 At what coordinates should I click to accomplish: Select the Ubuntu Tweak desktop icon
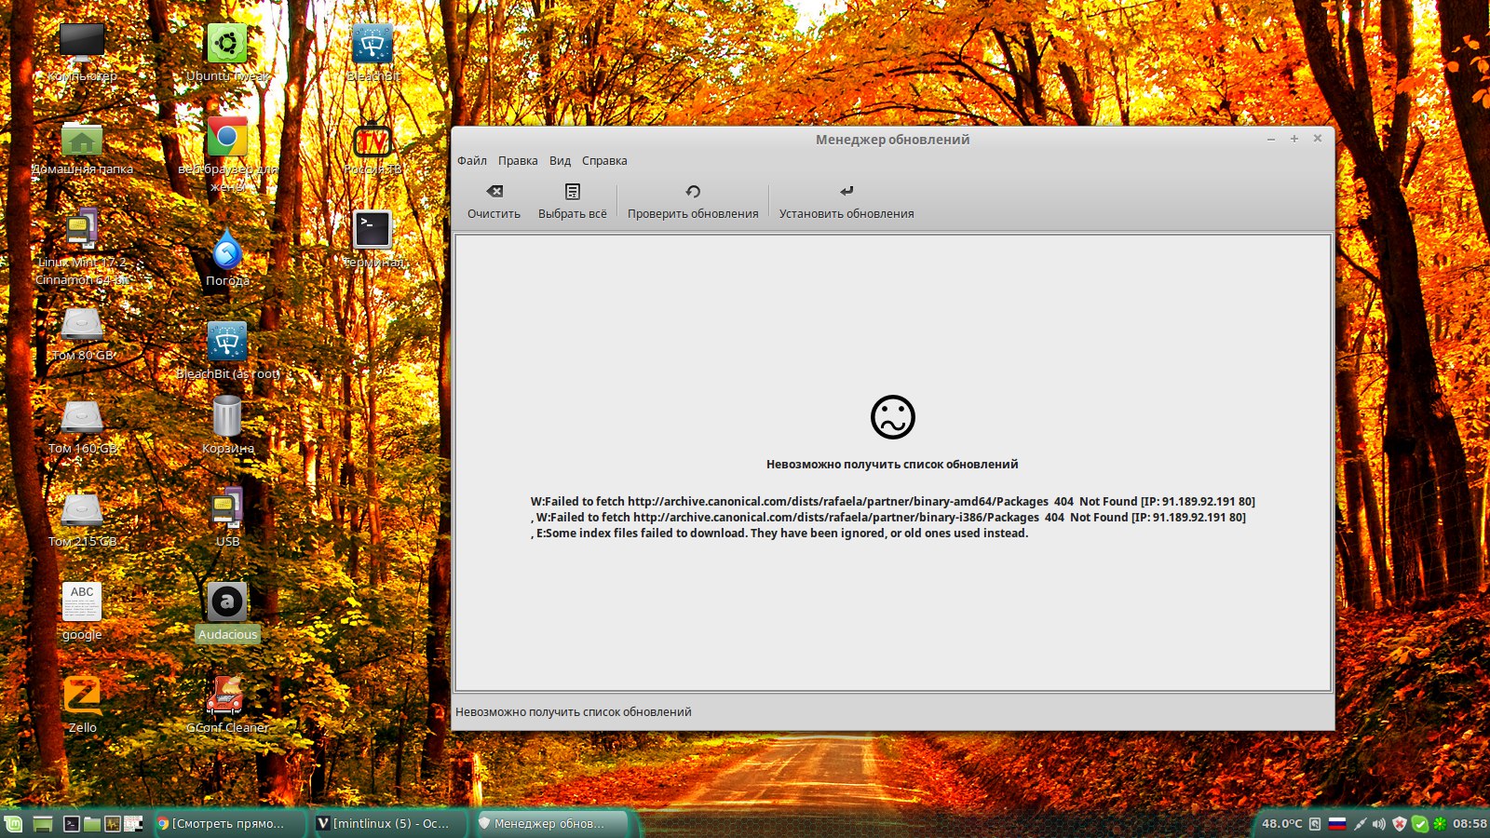click(227, 45)
